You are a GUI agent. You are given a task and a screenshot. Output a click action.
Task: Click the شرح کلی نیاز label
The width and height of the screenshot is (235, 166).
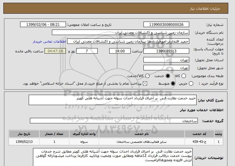click(211, 100)
